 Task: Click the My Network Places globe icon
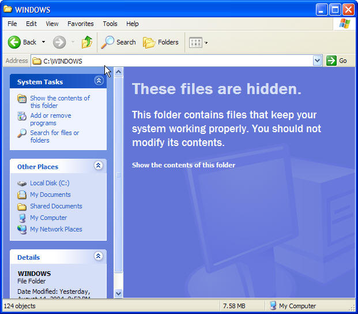click(22, 230)
